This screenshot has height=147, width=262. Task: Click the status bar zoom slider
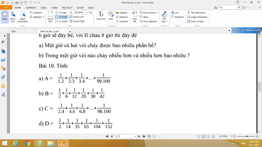[x=246, y=136]
